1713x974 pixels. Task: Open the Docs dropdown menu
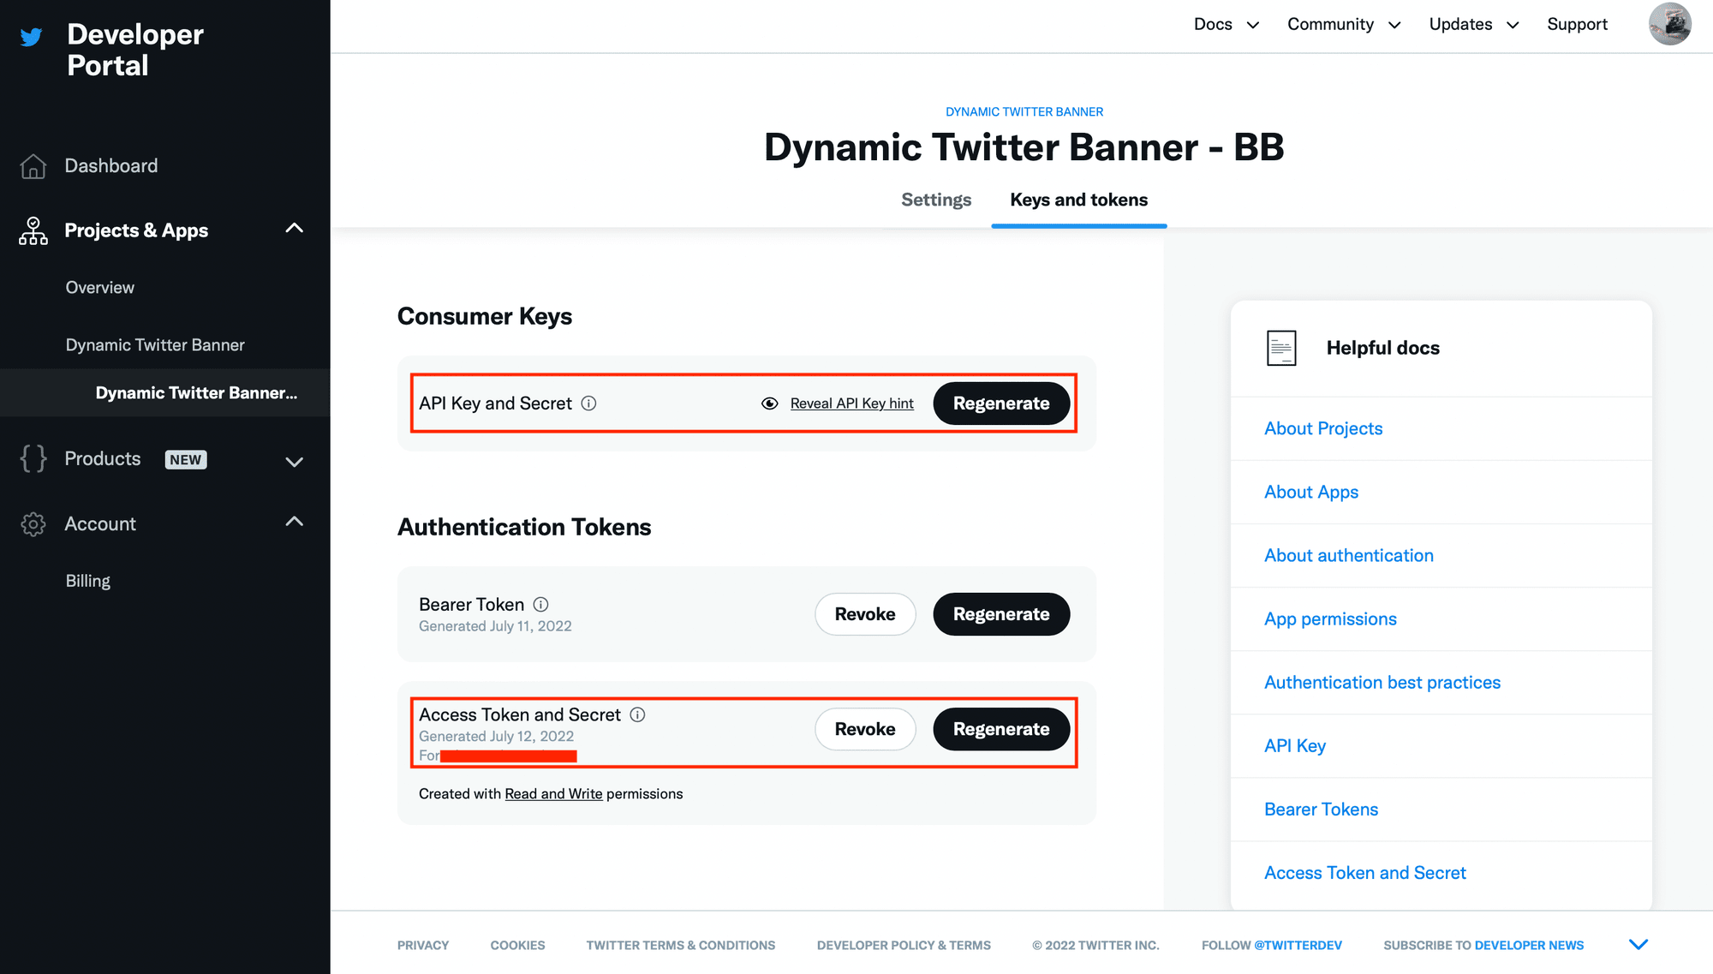point(1226,25)
